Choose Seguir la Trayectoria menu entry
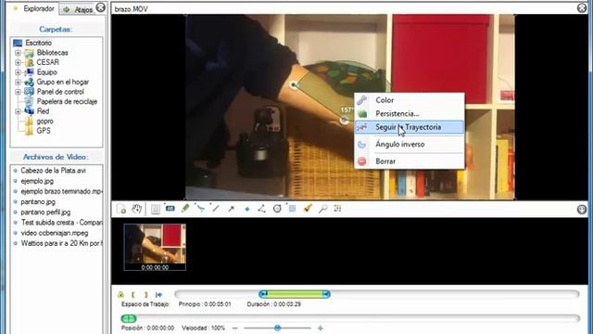Screen dimensions: 593x334 point(410,127)
